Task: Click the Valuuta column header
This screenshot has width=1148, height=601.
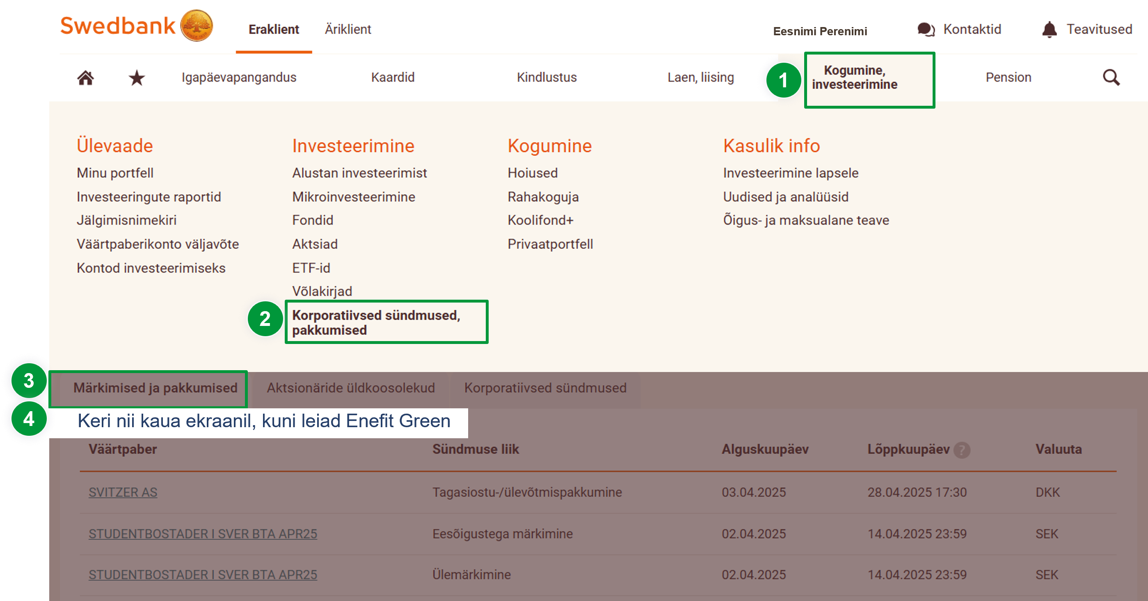Action: (1059, 449)
